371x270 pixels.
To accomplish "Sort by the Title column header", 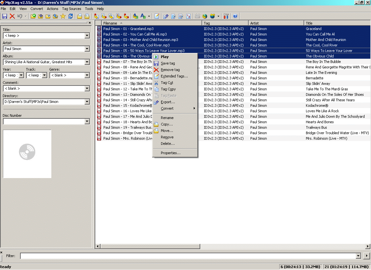I will pyautogui.click(x=337, y=23).
